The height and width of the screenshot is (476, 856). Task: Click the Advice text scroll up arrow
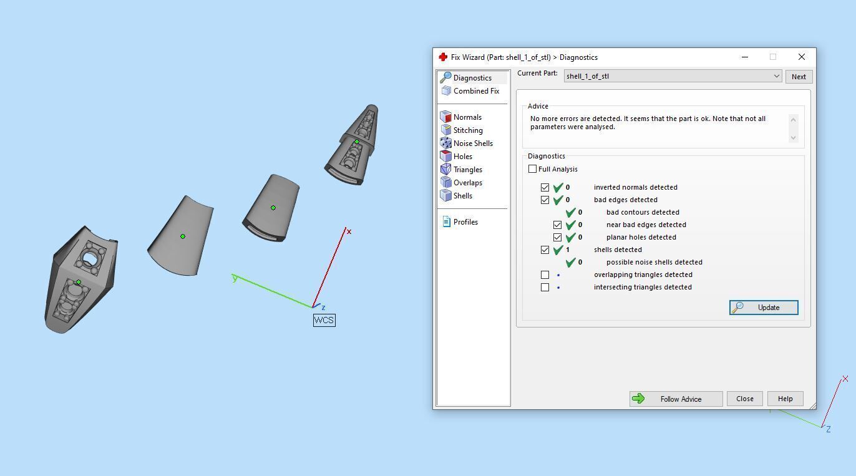[794, 119]
